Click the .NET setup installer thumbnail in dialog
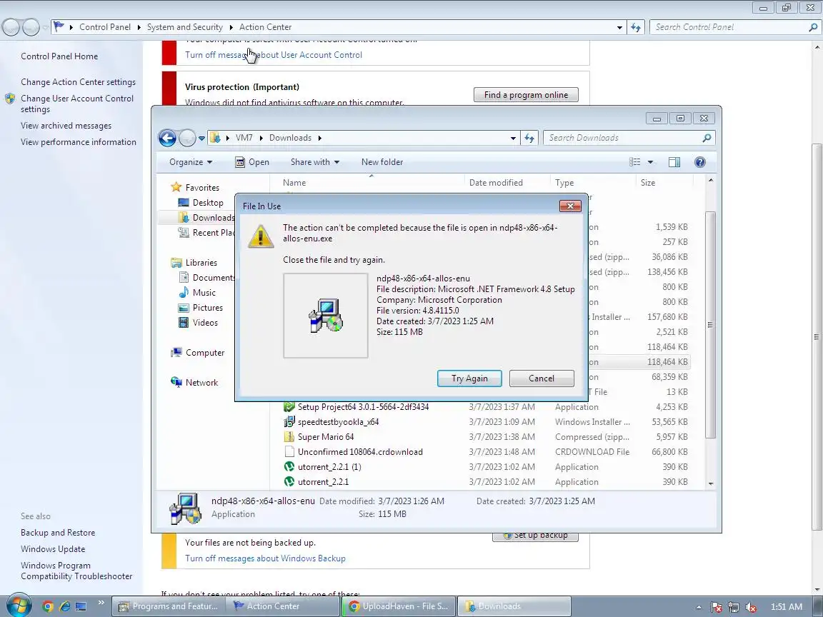 (x=326, y=316)
